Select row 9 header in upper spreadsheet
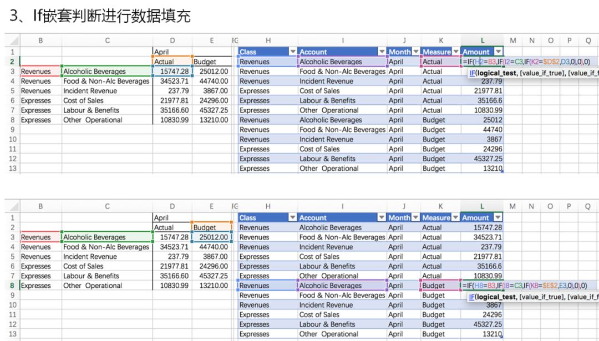This screenshot has height=341, width=599. [x=13, y=129]
